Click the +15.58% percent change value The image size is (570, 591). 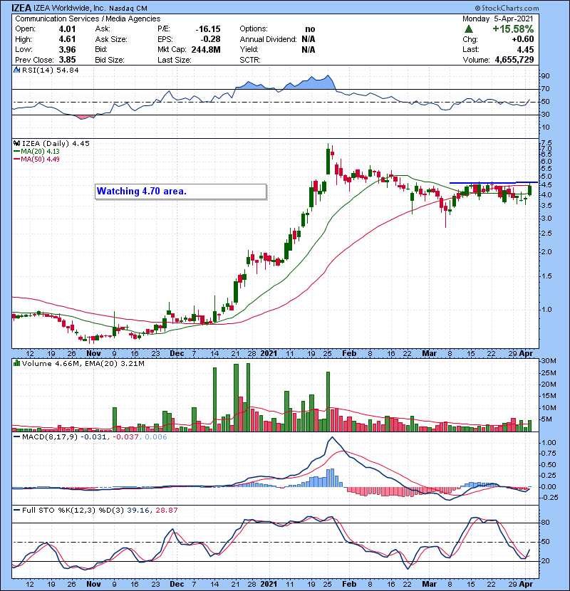pyautogui.click(x=513, y=29)
